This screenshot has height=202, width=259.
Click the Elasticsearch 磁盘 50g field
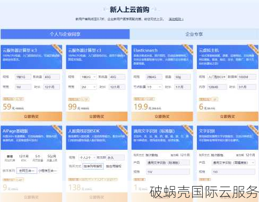(x=183, y=77)
